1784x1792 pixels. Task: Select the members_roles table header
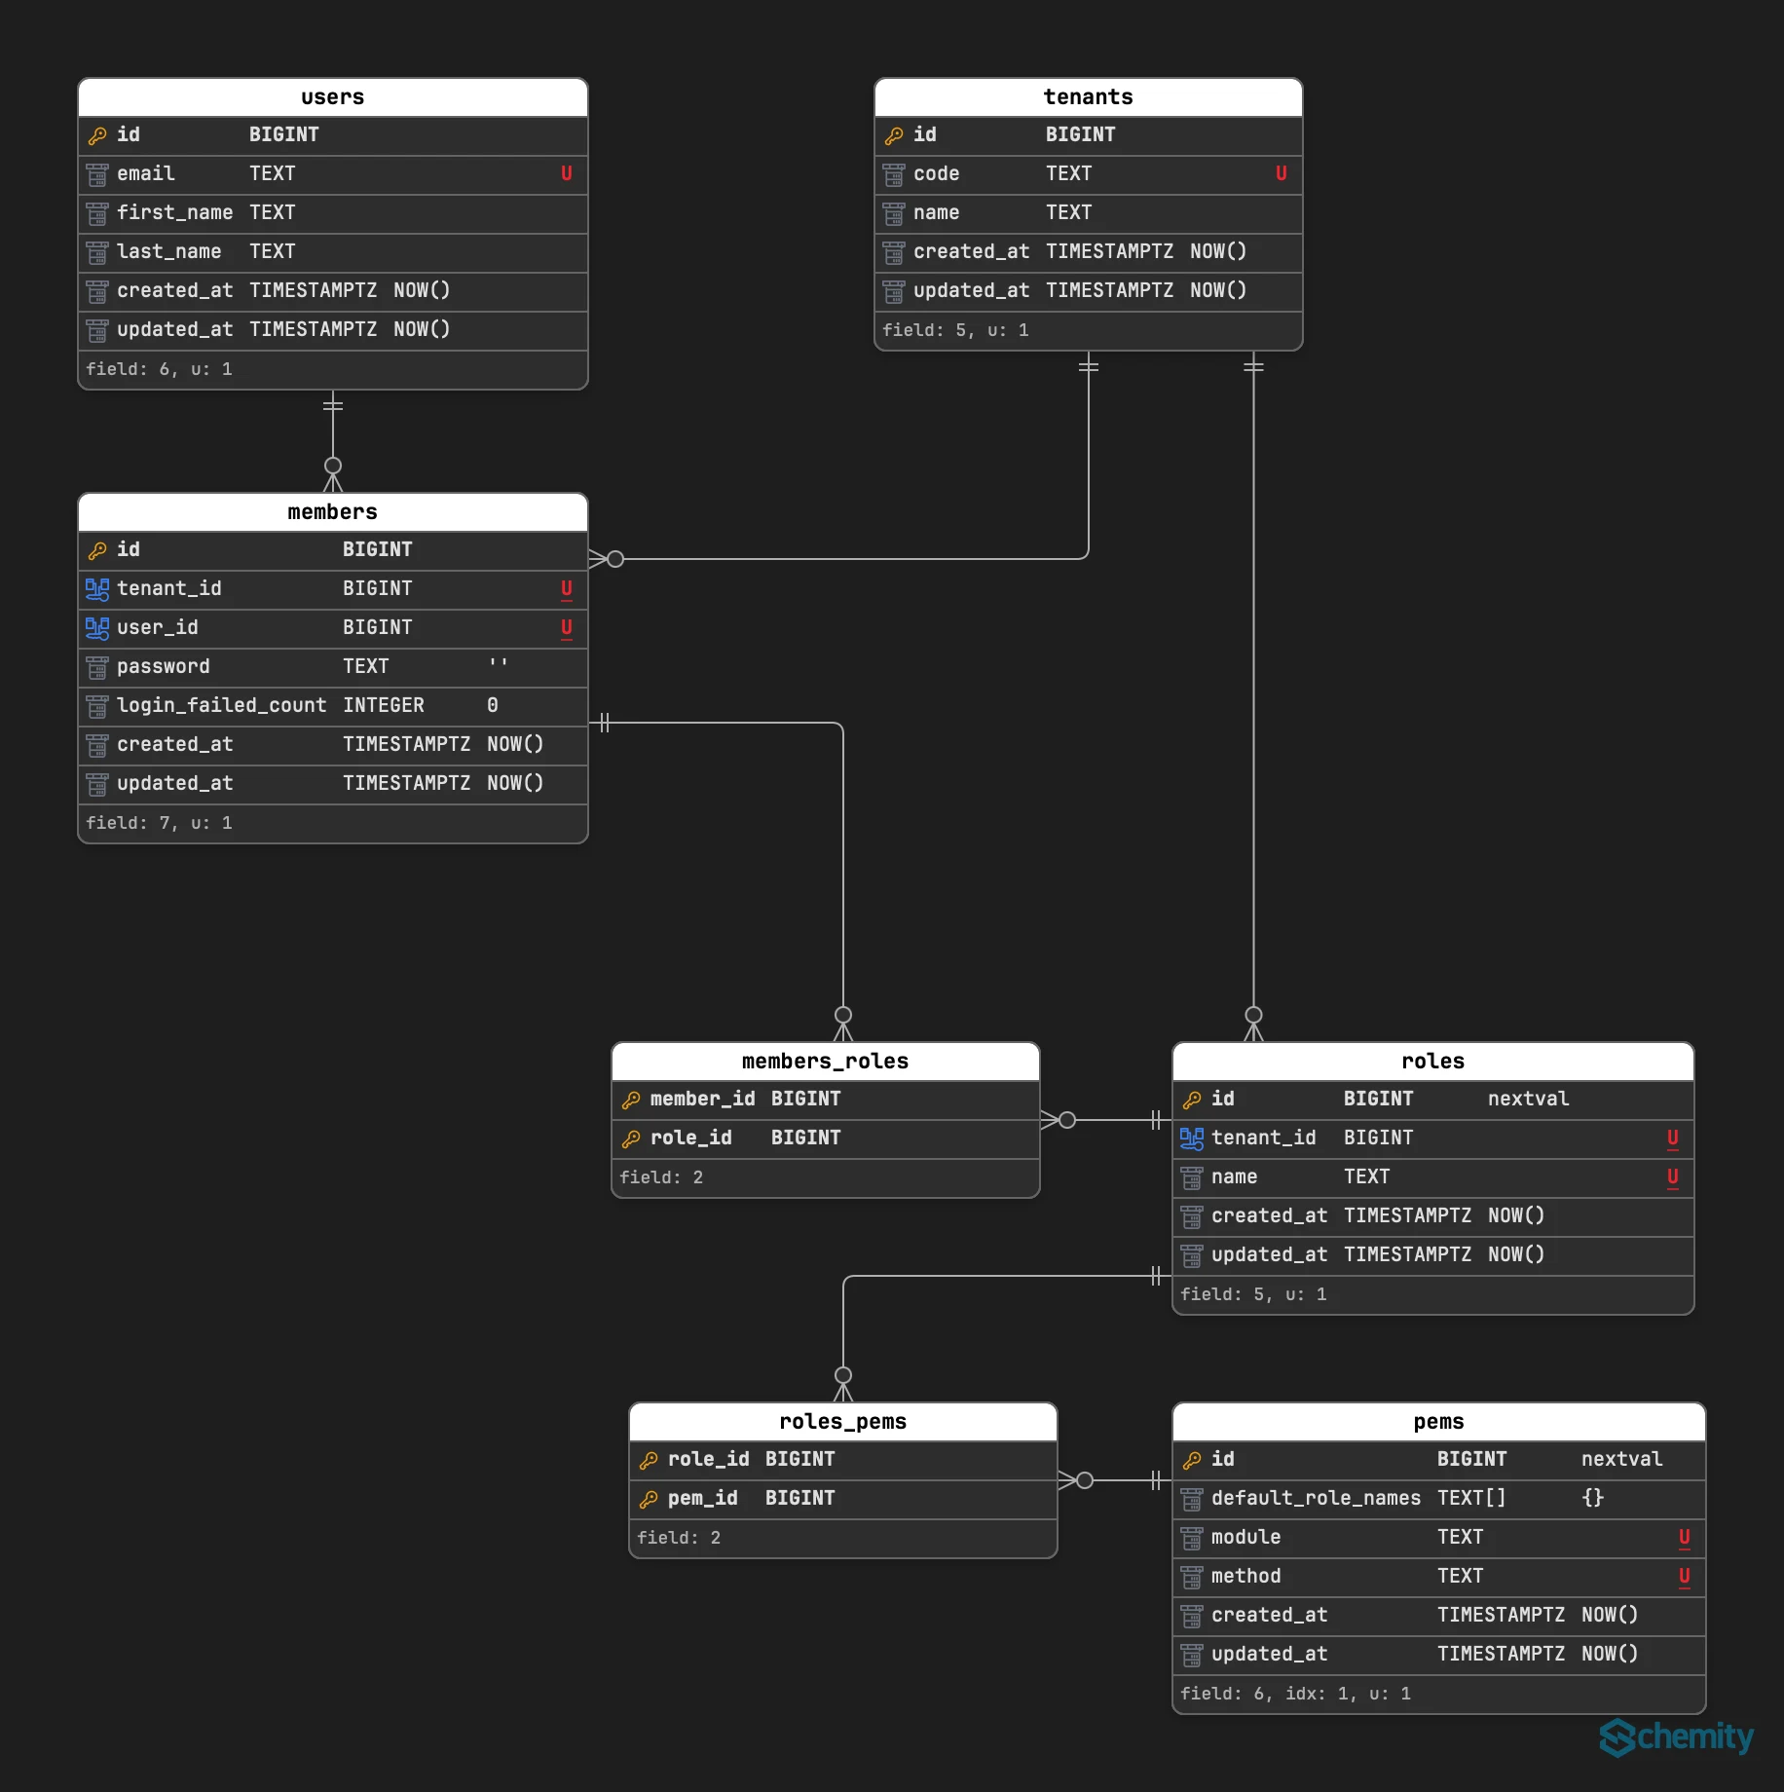click(826, 1062)
